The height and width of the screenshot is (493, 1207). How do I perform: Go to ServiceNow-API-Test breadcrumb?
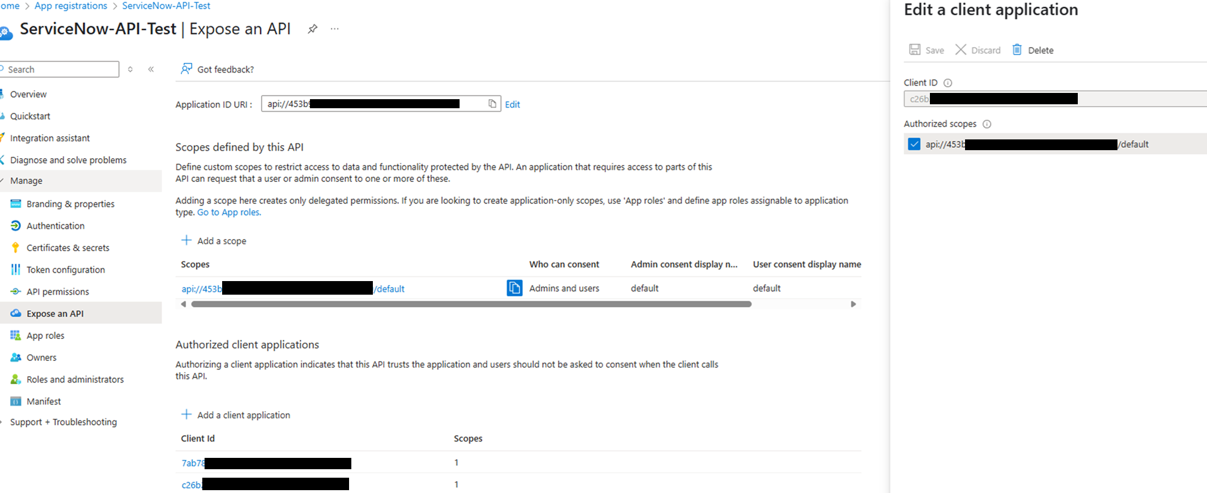[166, 6]
